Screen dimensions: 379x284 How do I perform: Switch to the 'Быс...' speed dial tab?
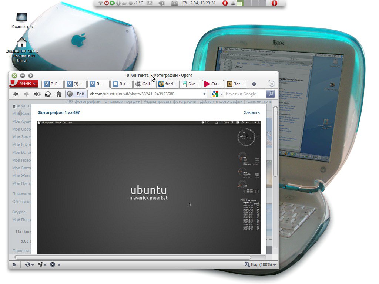point(190,84)
